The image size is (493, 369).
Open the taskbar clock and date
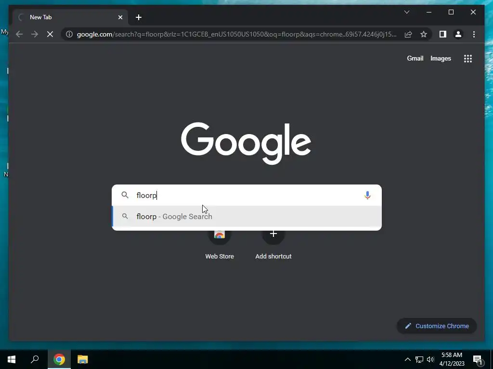tap(452, 359)
